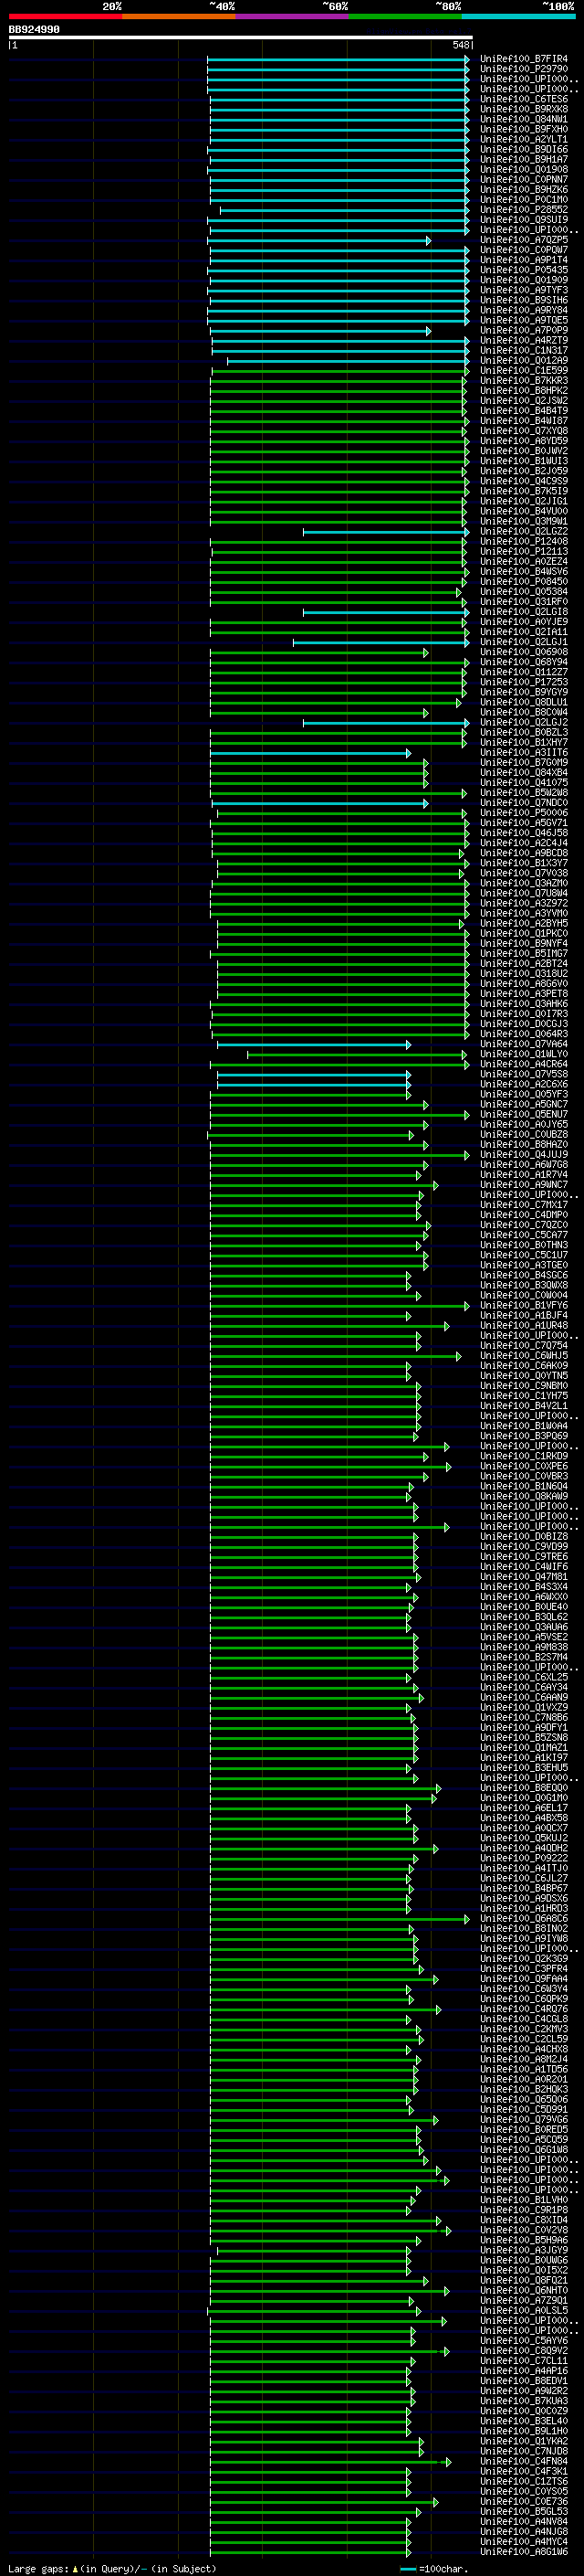Open hit UniRef100_B7FIR4
Viewport: 584px width, 2576px height.
coord(524,59)
